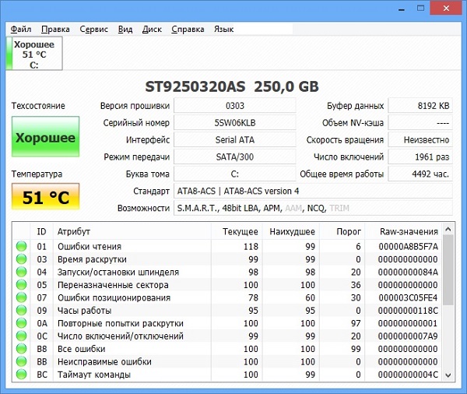Viewport: 467px width, 394px height.
Task: Select the C: drive tab showing Хорошее 51 °C
Action: tap(34, 54)
